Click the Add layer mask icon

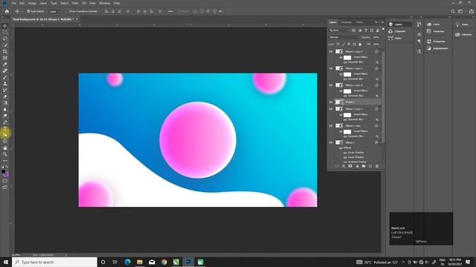tap(350, 166)
